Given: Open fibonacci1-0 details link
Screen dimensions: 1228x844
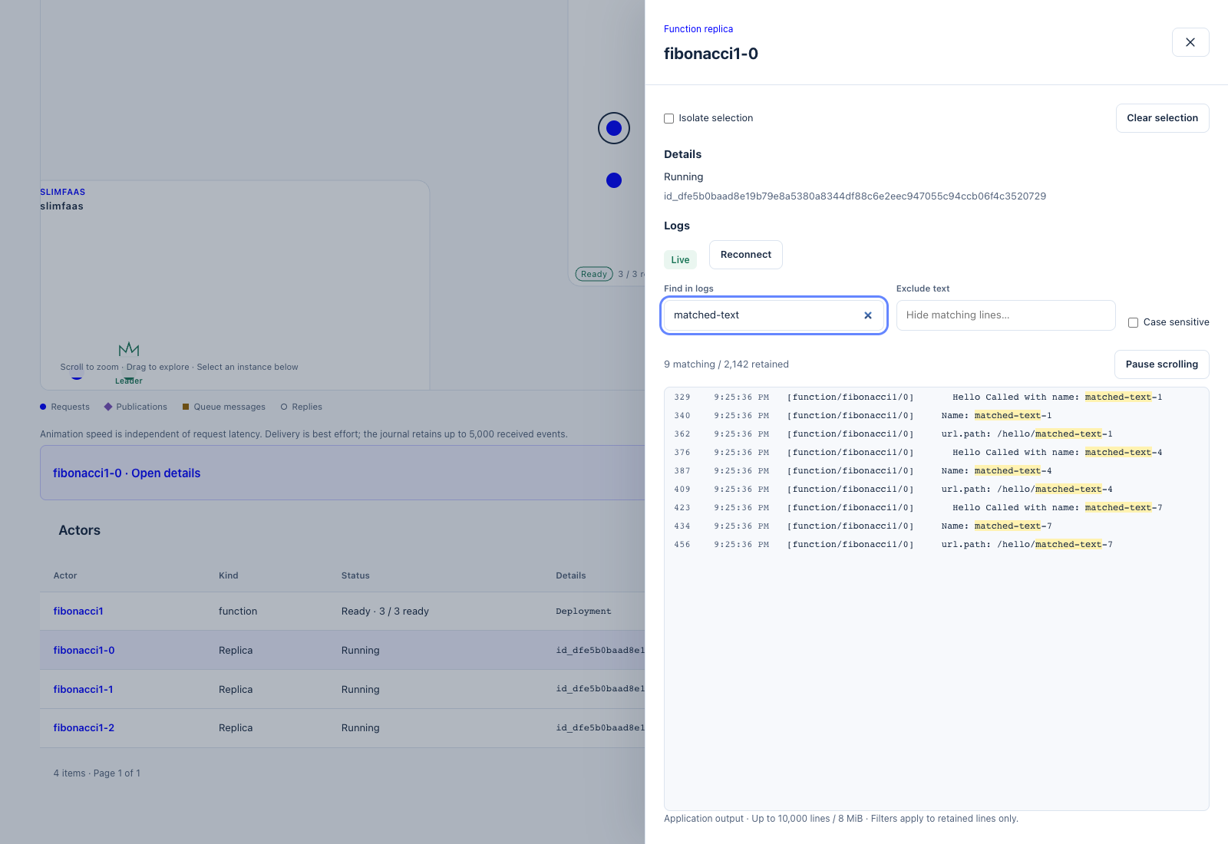Looking at the screenshot, I should coord(127,473).
